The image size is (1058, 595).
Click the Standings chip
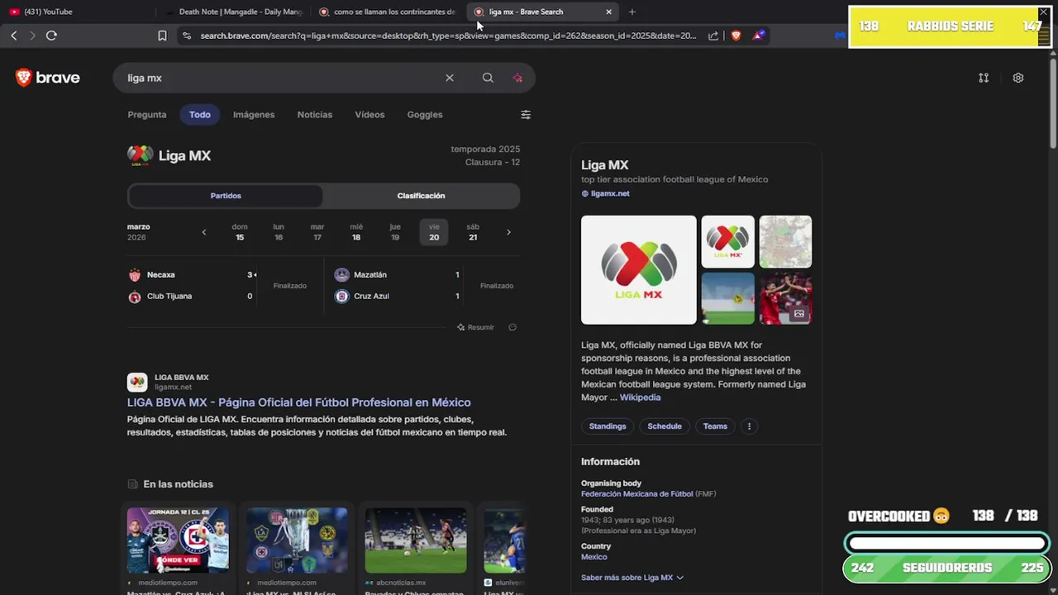(x=608, y=426)
